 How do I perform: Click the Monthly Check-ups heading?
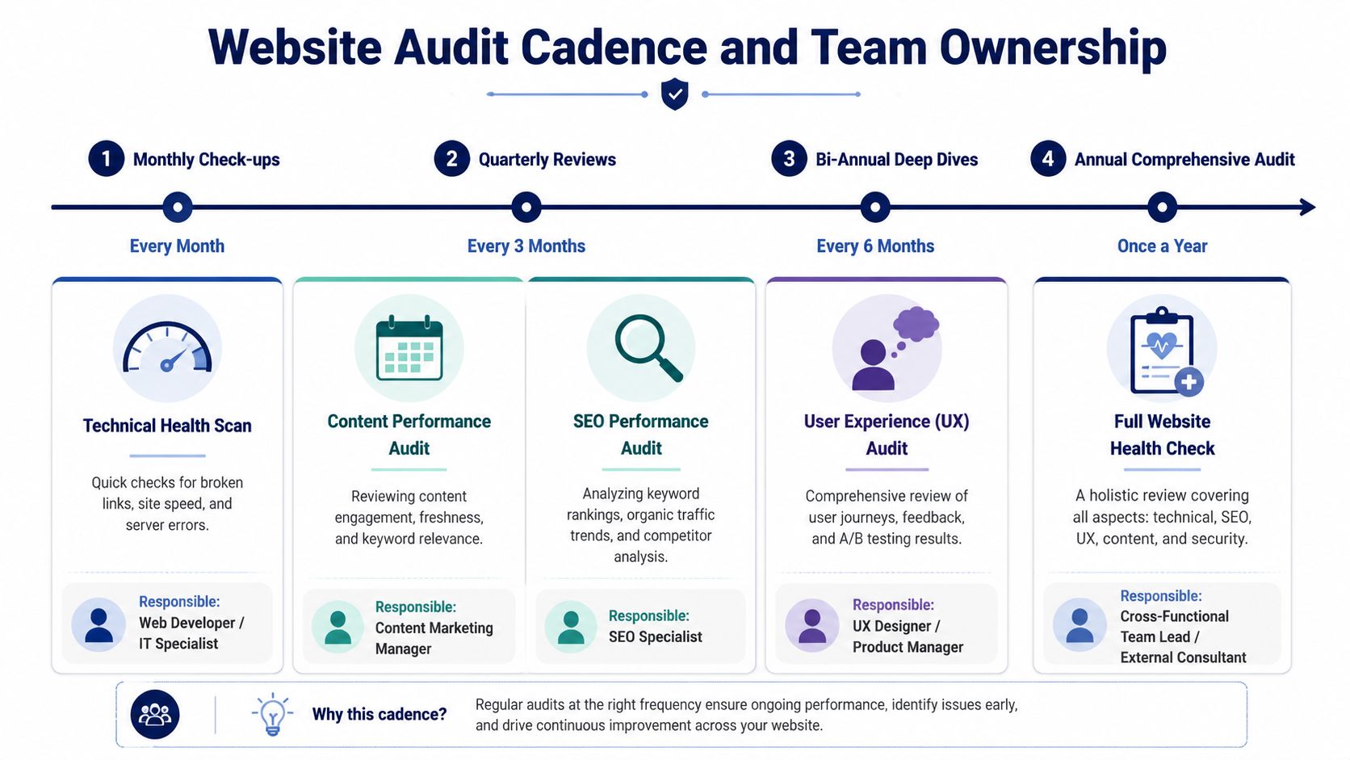pyautogui.click(x=207, y=159)
